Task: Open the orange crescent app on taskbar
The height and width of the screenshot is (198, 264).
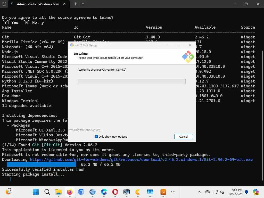Action: click(138, 192)
